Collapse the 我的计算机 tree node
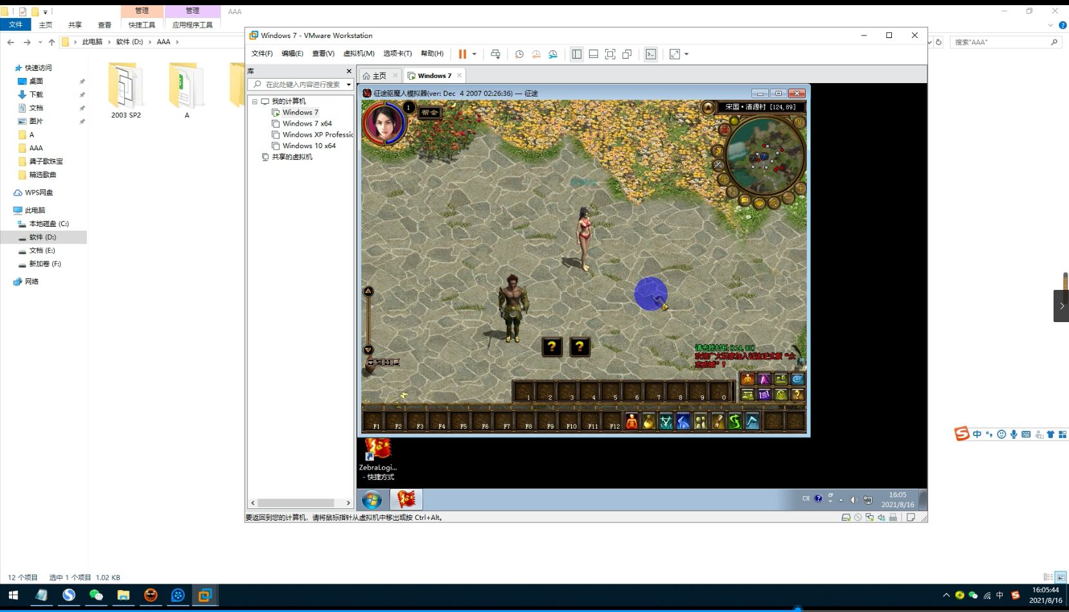 (x=254, y=101)
